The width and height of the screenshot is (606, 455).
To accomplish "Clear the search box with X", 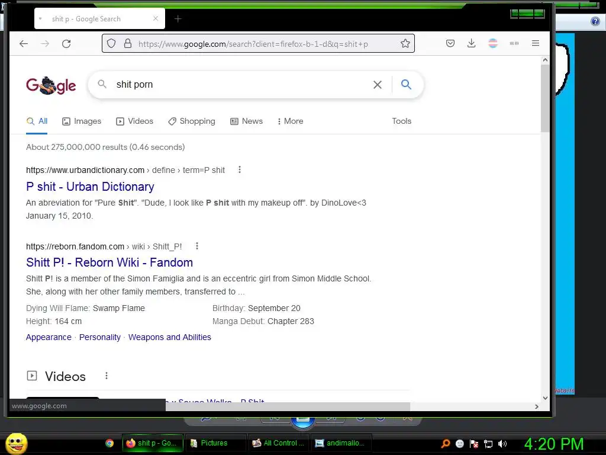I will (378, 85).
